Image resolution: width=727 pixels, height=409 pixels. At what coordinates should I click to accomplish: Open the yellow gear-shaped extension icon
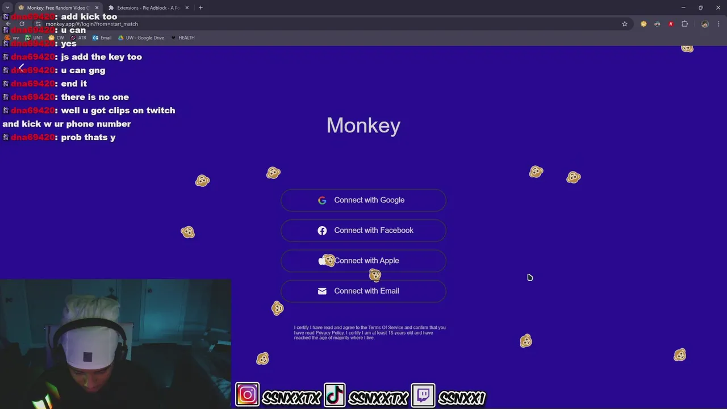[x=644, y=24]
